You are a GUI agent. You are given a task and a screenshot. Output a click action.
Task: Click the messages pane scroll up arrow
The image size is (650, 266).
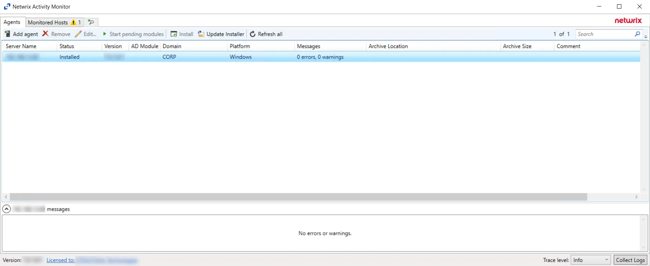(644, 219)
